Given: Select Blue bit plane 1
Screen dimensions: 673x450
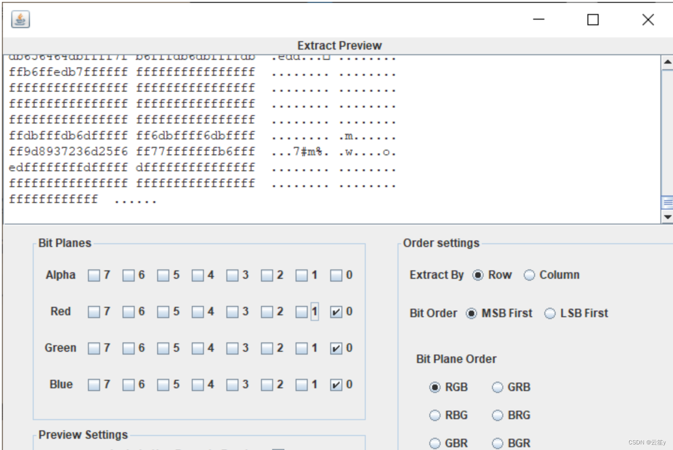Looking at the screenshot, I should [x=302, y=385].
